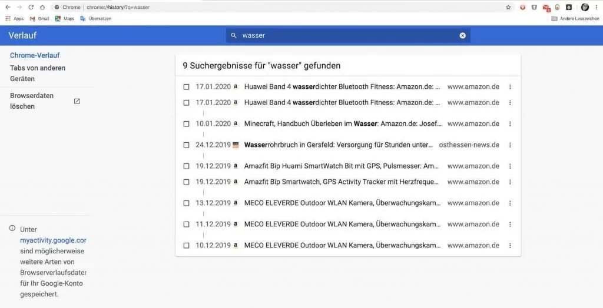
Task: Check the first 17.01.2020 Huawei Band 4 entry
Action: (186, 87)
